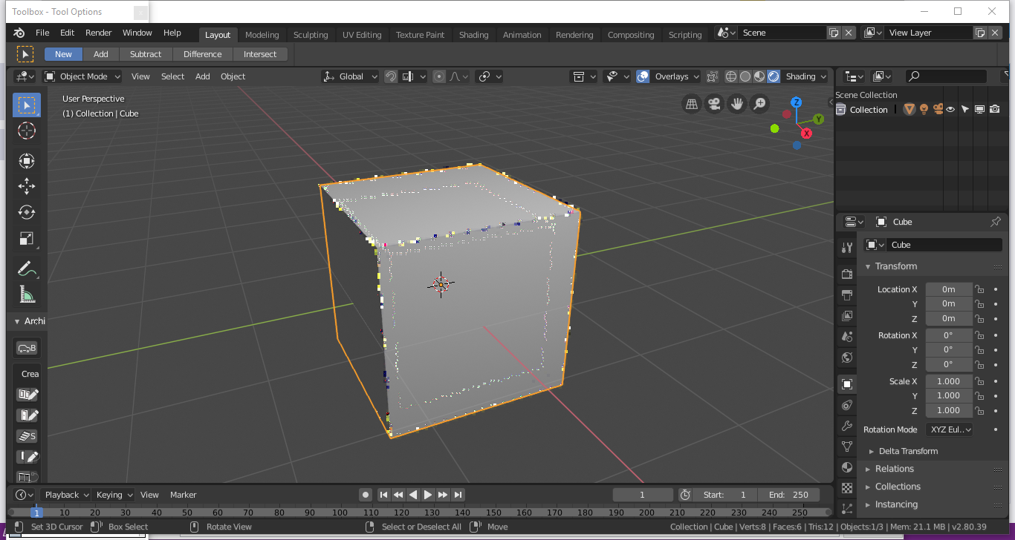Activate the Scale tool
This screenshot has height=540, width=1015.
click(x=27, y=239)
